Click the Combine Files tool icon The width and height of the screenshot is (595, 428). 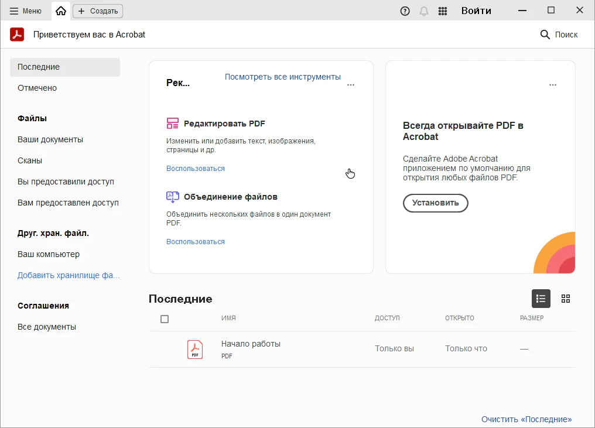pos(172,197)
